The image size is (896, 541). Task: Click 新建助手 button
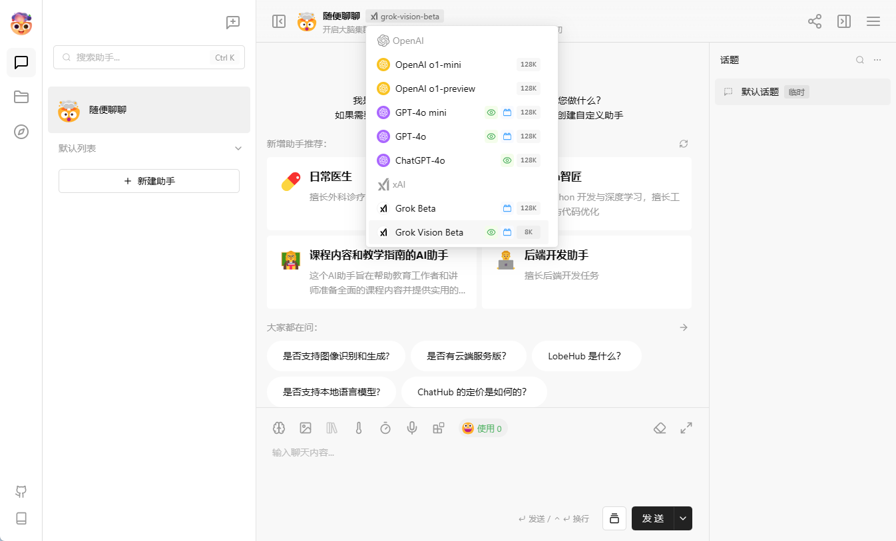(x=149, y=181)
